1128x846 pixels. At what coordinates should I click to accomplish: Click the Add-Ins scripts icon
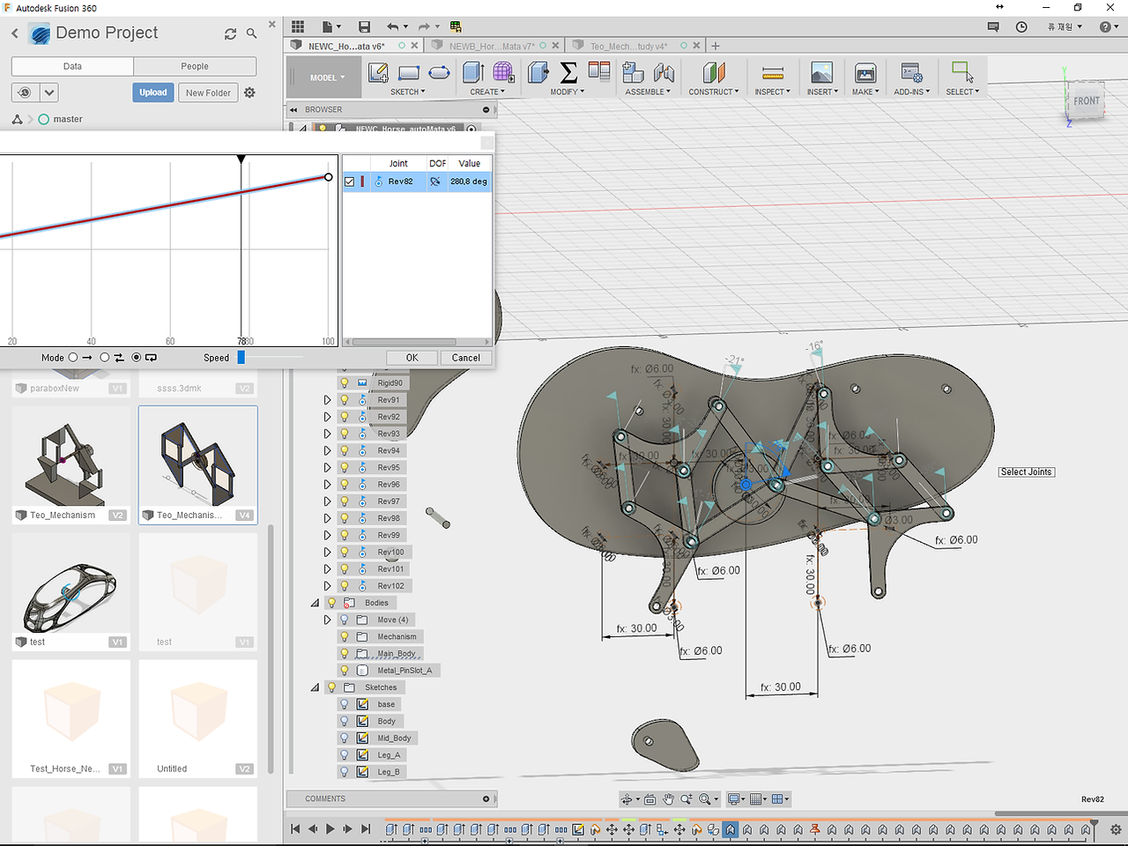(x=911, y=72)
